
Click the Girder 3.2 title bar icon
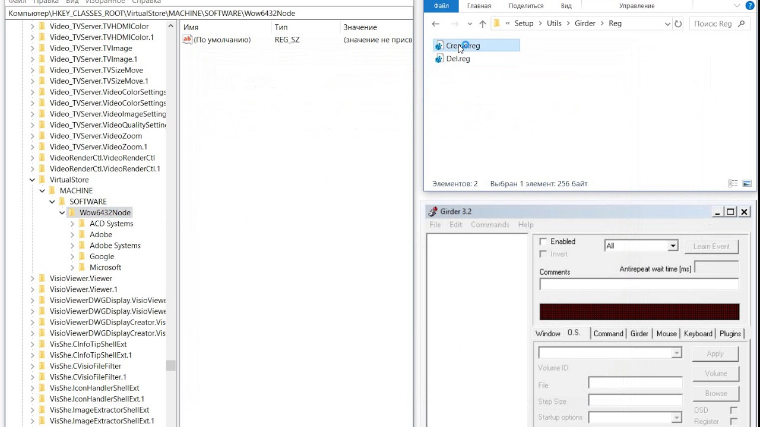click(432, 212)
